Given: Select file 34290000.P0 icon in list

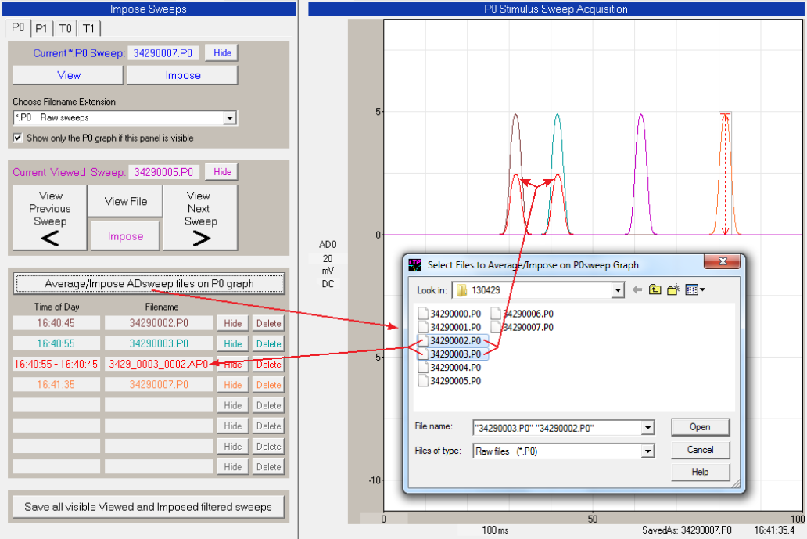Looking at the screenshot, I should click(x=423, y=314).
